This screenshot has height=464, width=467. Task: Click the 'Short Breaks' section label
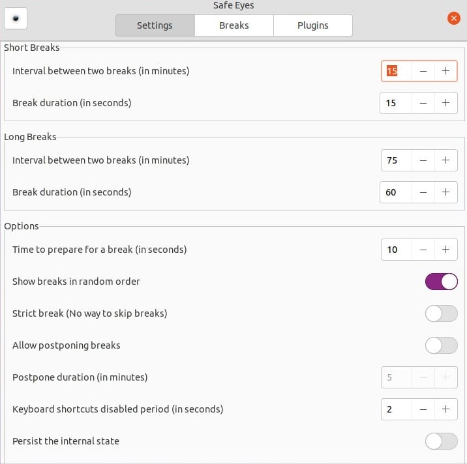pos(31,48)
